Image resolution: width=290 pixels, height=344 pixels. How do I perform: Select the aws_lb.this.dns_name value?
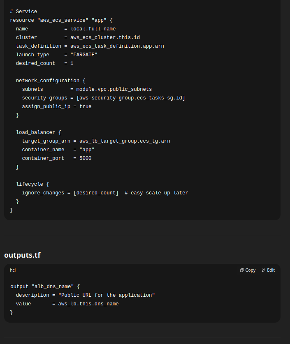(x=88, y=303)
